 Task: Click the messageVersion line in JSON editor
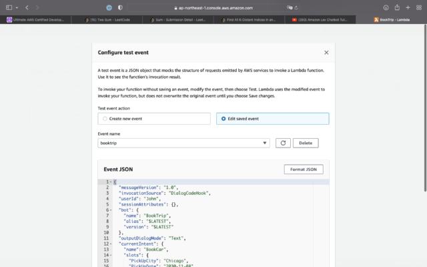148,188
